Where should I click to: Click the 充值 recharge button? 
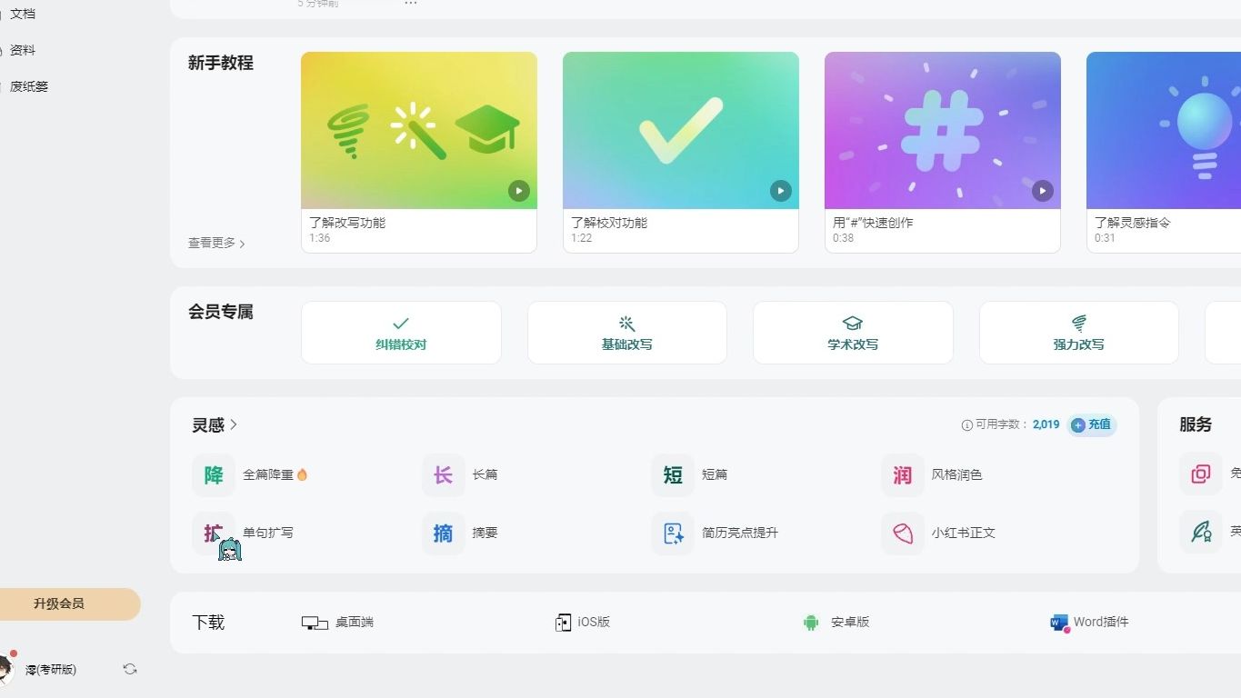[1091, 424]
